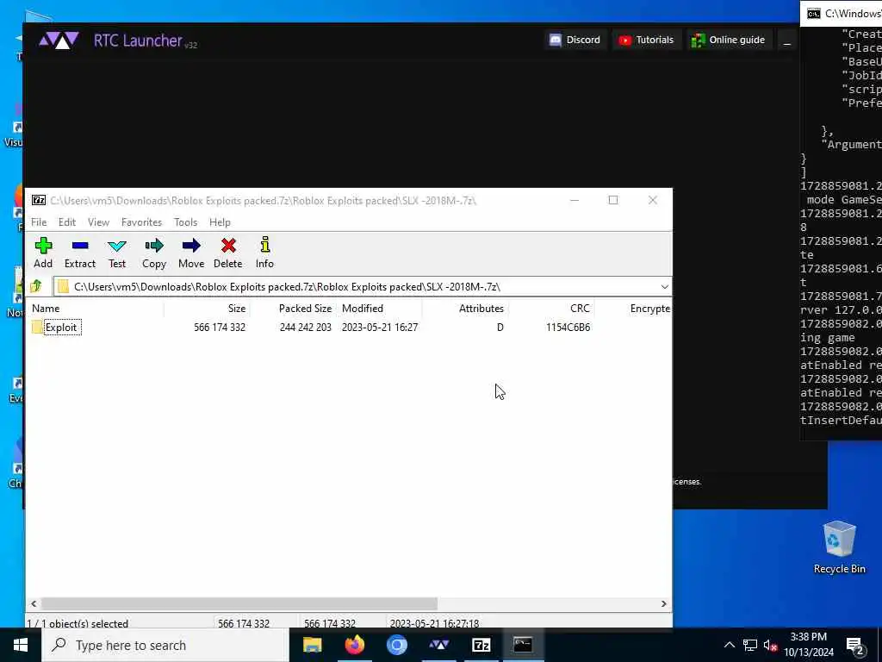Switch to 7-Zip via the taskbar icon
882x662 pixels.
481,645
